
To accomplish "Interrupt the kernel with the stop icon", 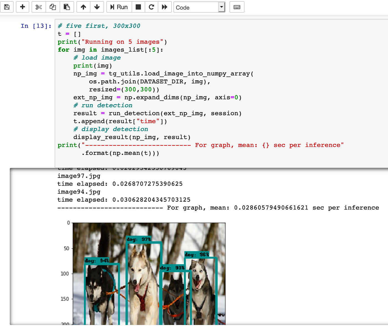I will [138, 7].
